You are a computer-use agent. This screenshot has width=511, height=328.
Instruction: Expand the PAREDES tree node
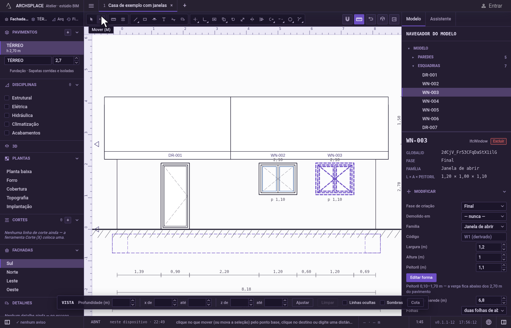tap(413, 57)
